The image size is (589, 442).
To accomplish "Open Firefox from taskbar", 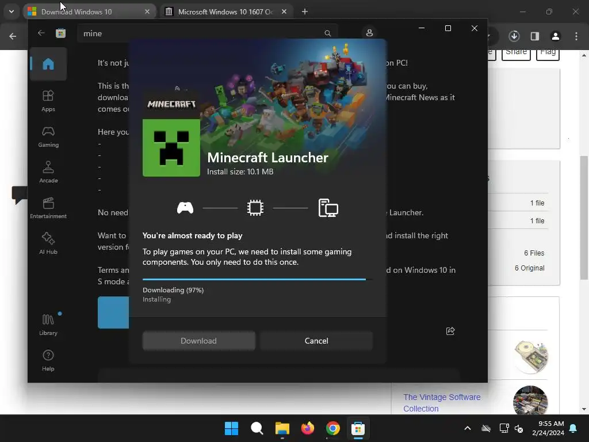I will point(308,428).
